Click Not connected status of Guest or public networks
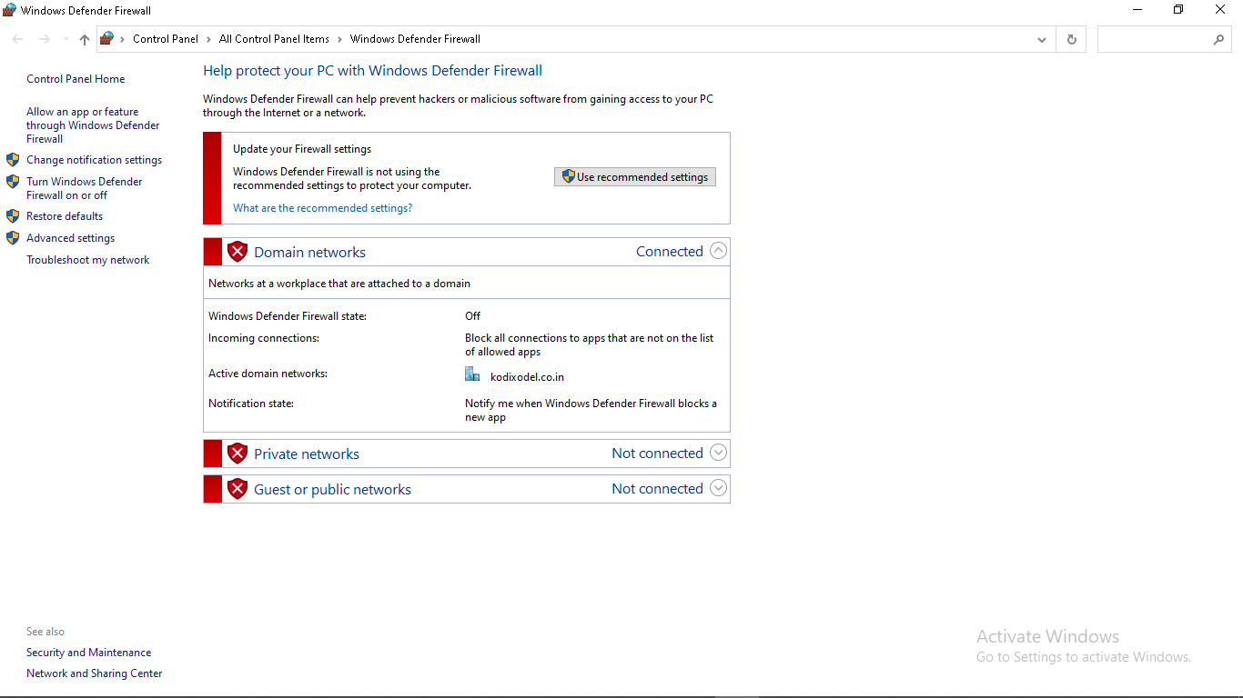Viewport: 1243px width, 698px height. click(657, 489)
